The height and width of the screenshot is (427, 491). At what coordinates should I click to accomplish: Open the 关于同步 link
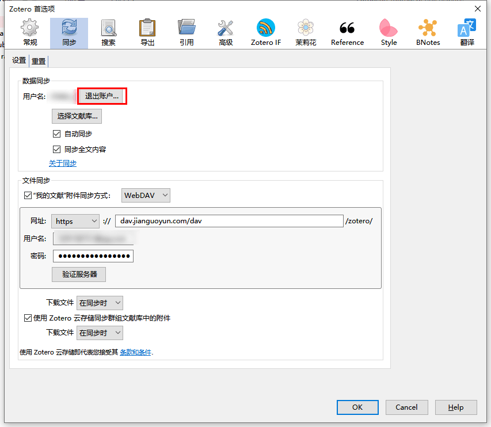[63, 163]
